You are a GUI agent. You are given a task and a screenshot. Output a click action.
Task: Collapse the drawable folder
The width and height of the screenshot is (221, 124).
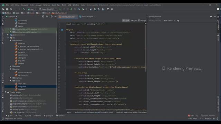[x=11, y=41]
